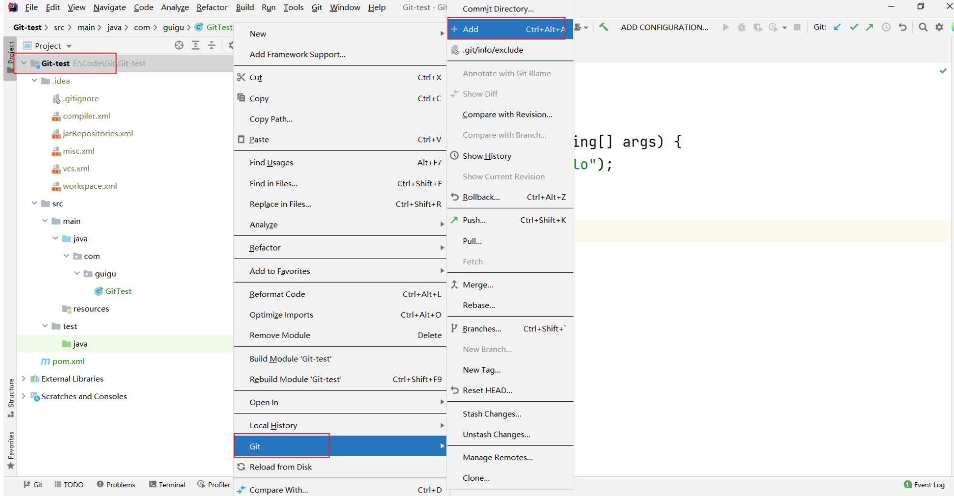Click the Git Update Project blue arrow
This screenshot has width=954, height=496.
click(837, 27)
